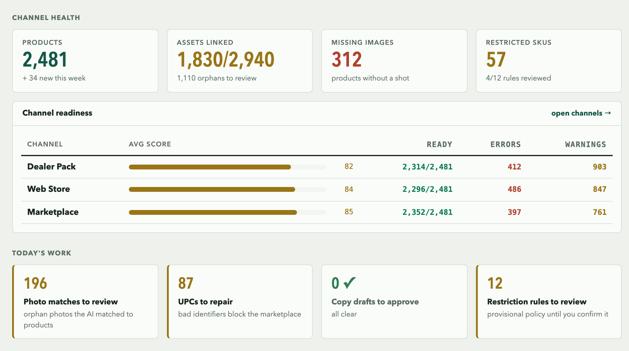Select the Marketplace channel row

317,212
